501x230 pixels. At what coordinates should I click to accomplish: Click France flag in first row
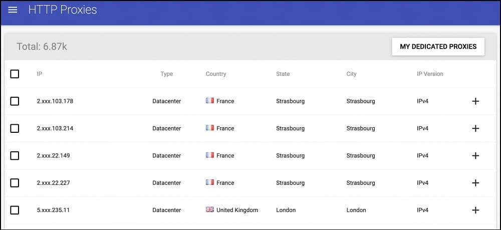tap(209, 101)
